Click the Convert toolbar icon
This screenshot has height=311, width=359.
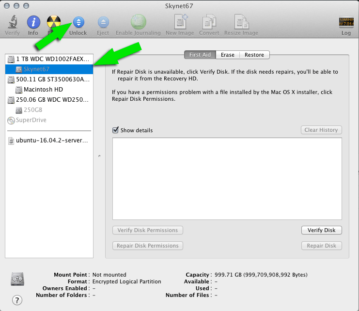click(x=209, y=22)
